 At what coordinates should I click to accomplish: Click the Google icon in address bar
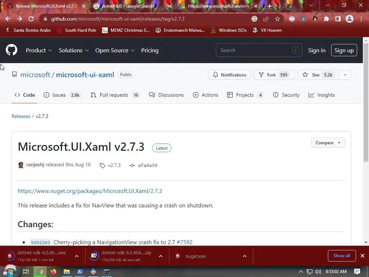tap(254, 19)
